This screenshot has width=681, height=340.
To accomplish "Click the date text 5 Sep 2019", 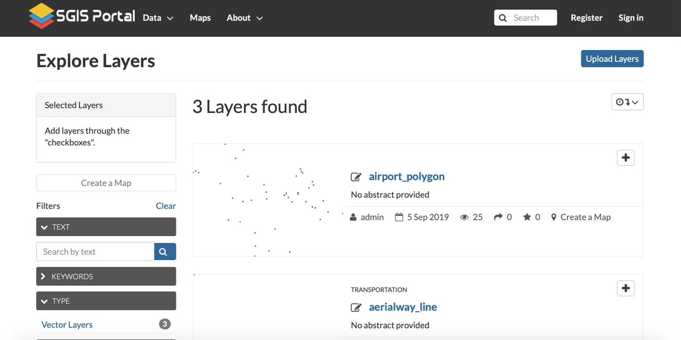I will [428, 217].
